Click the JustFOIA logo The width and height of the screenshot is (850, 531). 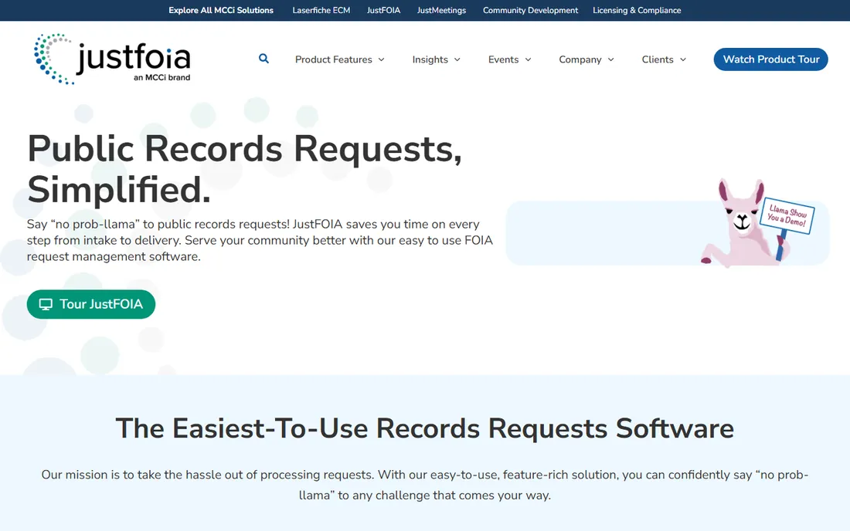point(112,59)
